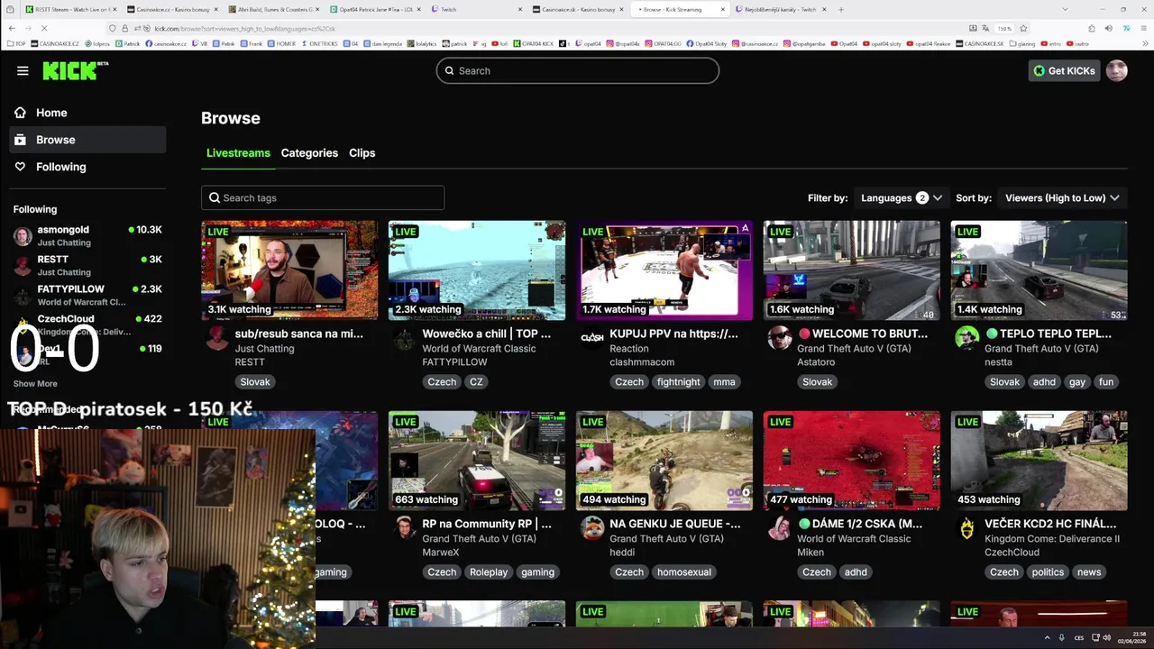
Task: Click the Miken channel avatar
Action: coord(780,528)
